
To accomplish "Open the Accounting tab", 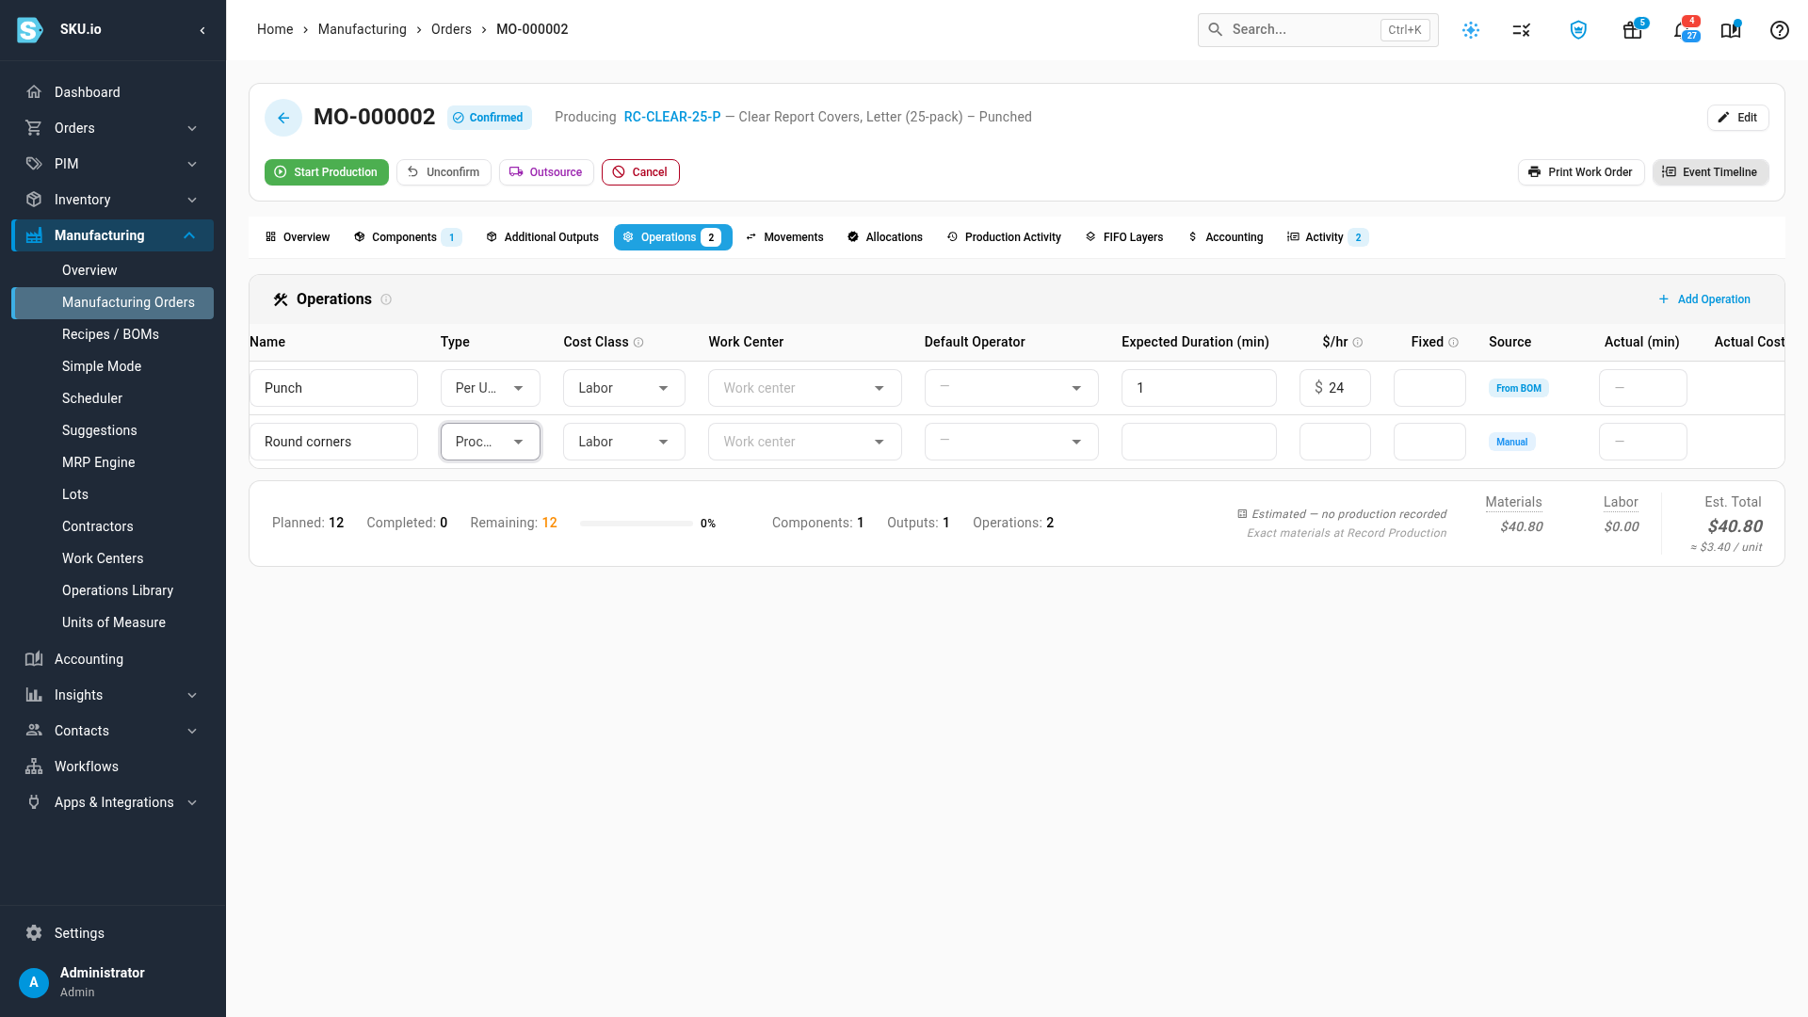I will pyautogui.click(x=1225, y=237).
